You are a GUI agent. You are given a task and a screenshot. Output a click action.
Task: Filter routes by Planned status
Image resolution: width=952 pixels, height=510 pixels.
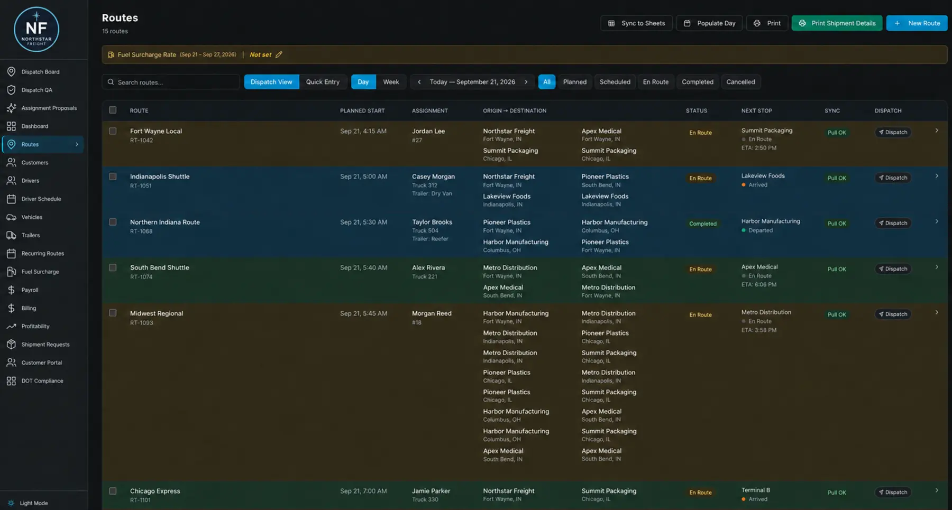coord(575,82)
